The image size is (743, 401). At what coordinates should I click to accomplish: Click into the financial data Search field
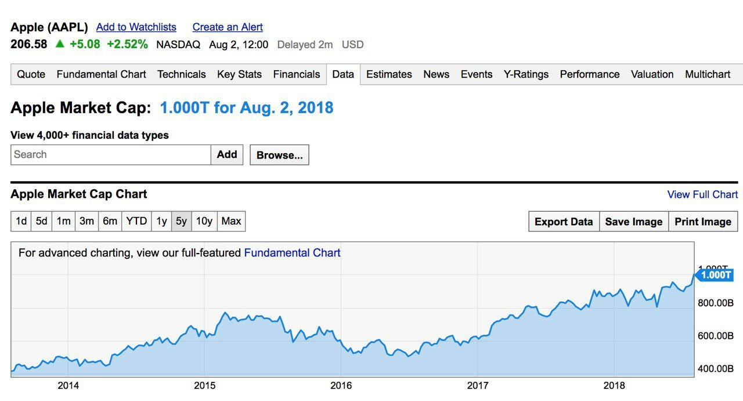(110, 155)
